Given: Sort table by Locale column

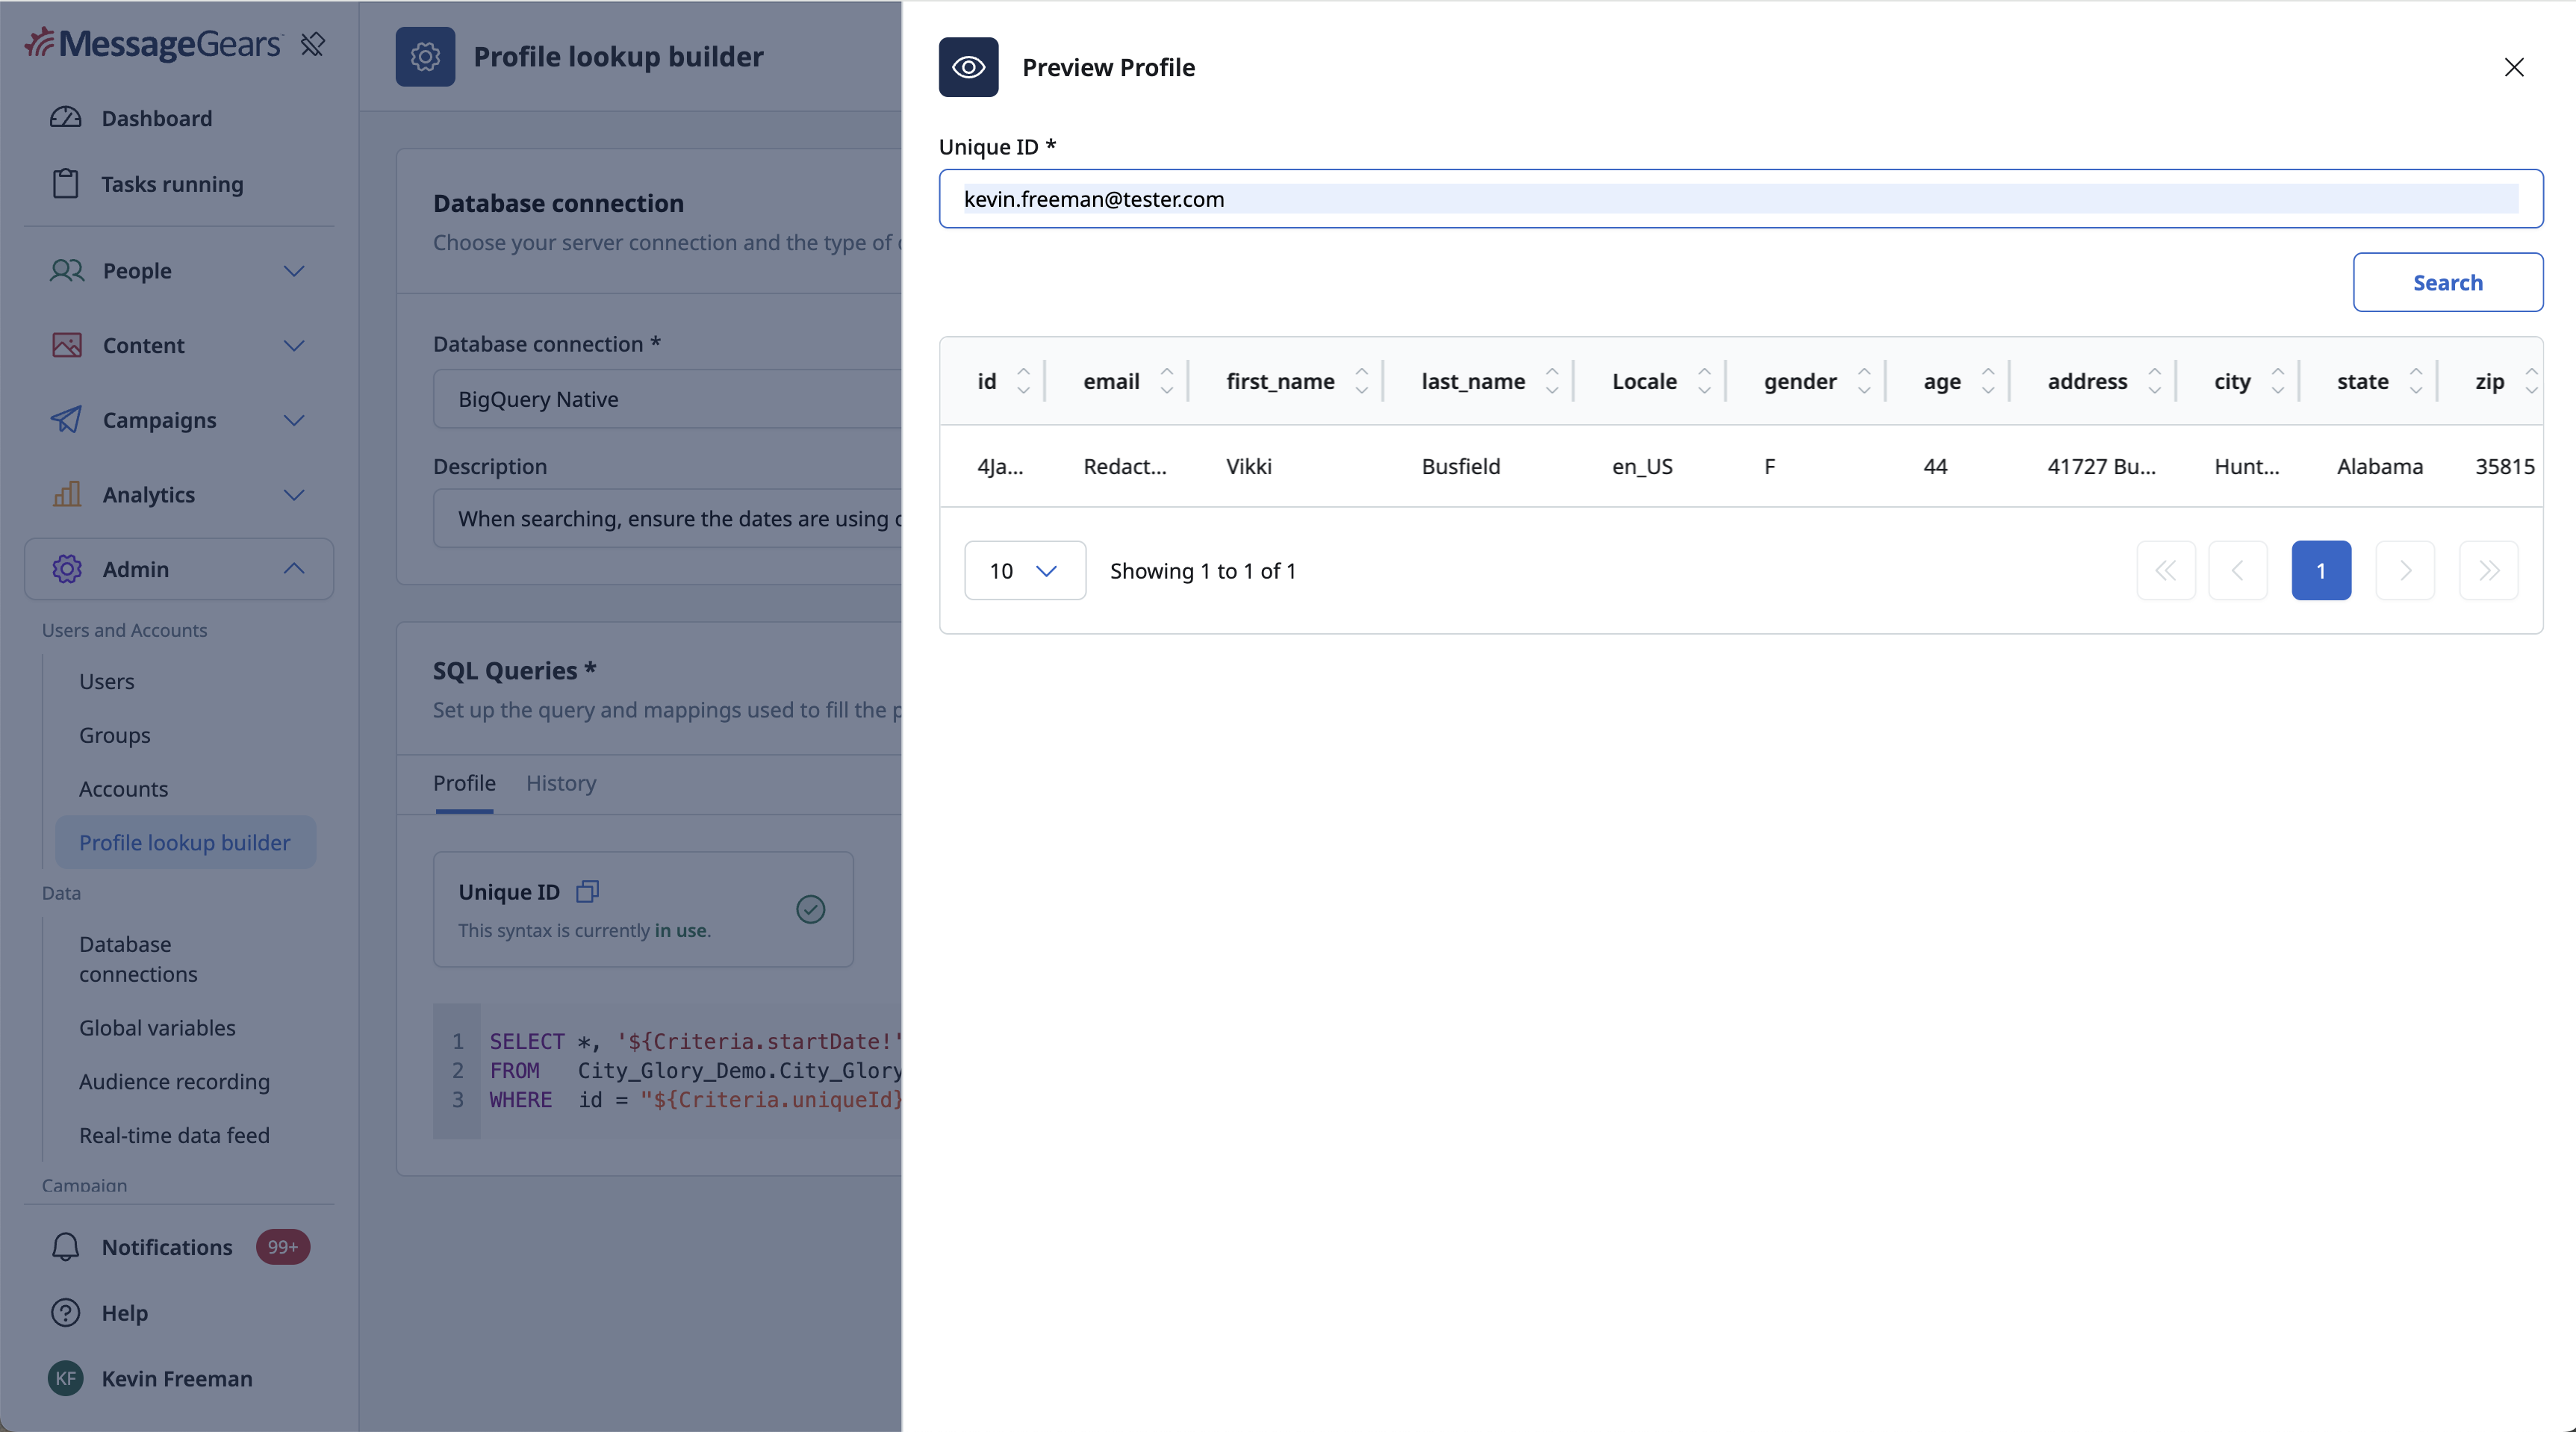Looking at the screenshot, I should 1704,381.
